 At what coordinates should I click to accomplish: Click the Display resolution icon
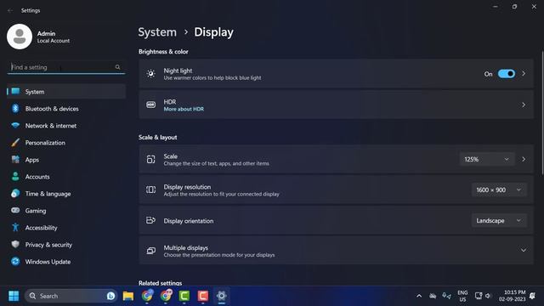(150, 190)
